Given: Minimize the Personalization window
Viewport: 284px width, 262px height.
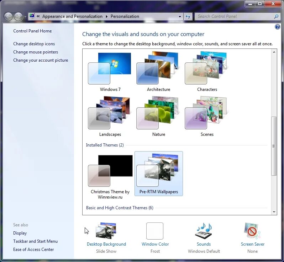Looking at the screenshot, I should [x=250, y=4].
